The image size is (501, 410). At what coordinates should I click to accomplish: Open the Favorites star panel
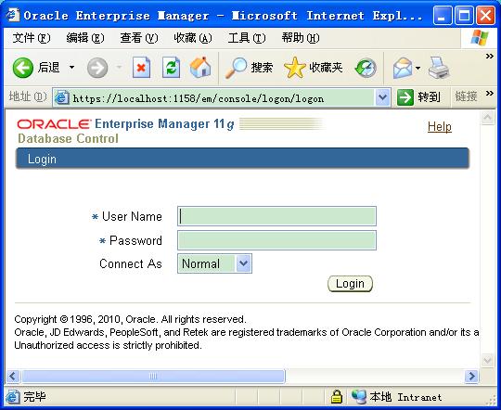295,68
